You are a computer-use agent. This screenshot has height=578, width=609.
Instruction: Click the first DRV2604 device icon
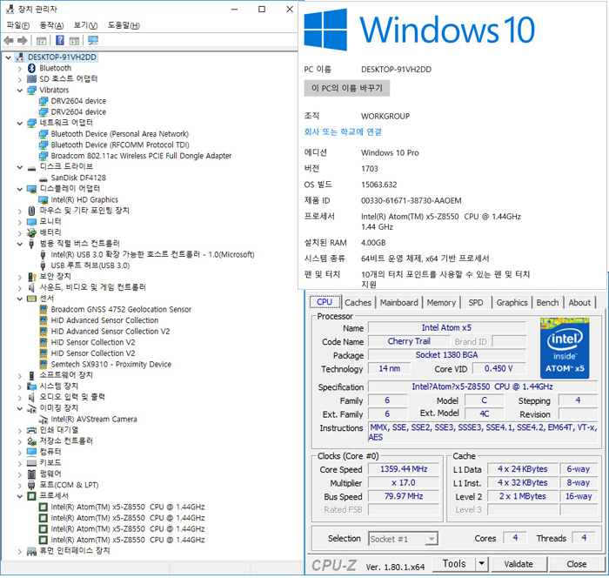[43, 101]
